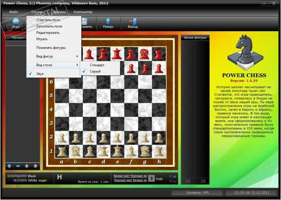This screenshot has height=200, width=281.
Task: Enable the F2 checkbox
Action: pos(174,181)
